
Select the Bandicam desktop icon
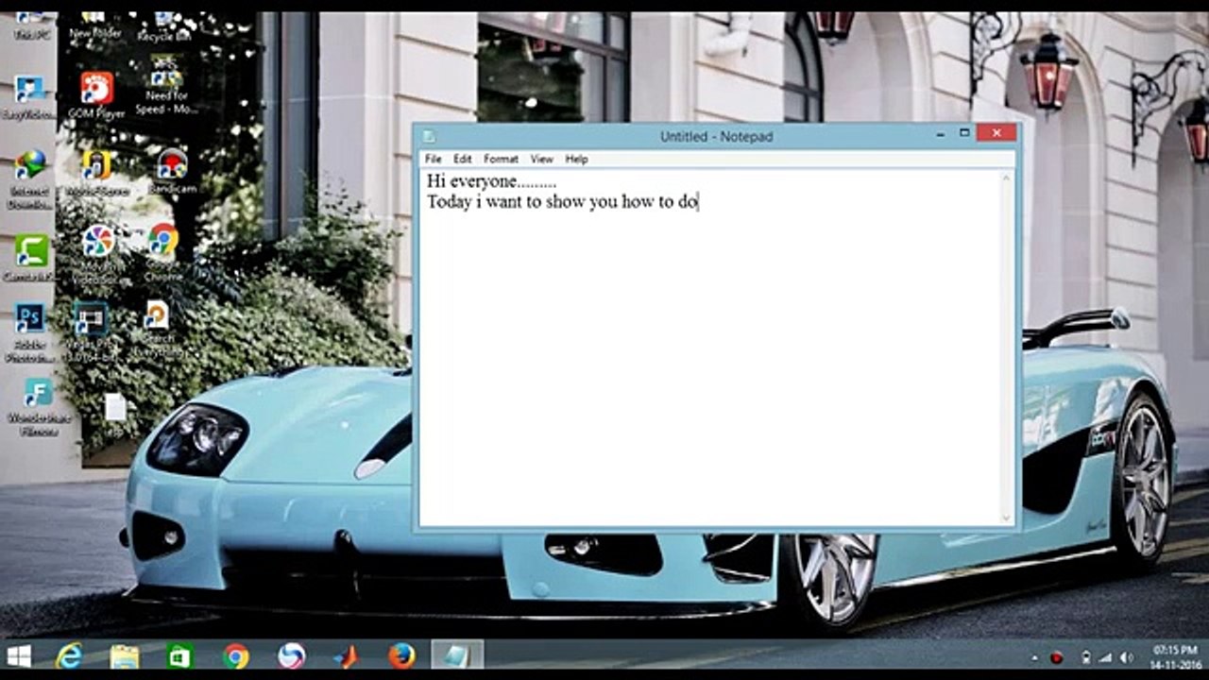click(172, 172)
